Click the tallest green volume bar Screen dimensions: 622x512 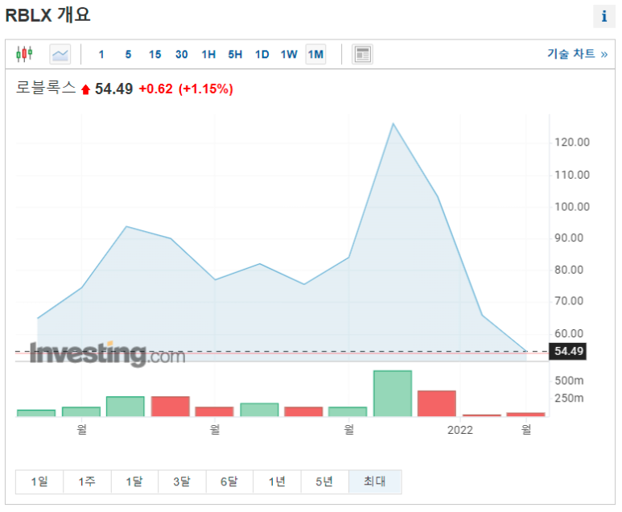393,394
